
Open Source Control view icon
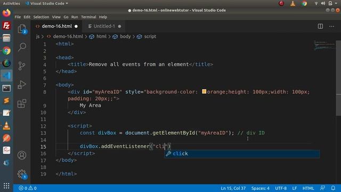[x=22, y=66]
